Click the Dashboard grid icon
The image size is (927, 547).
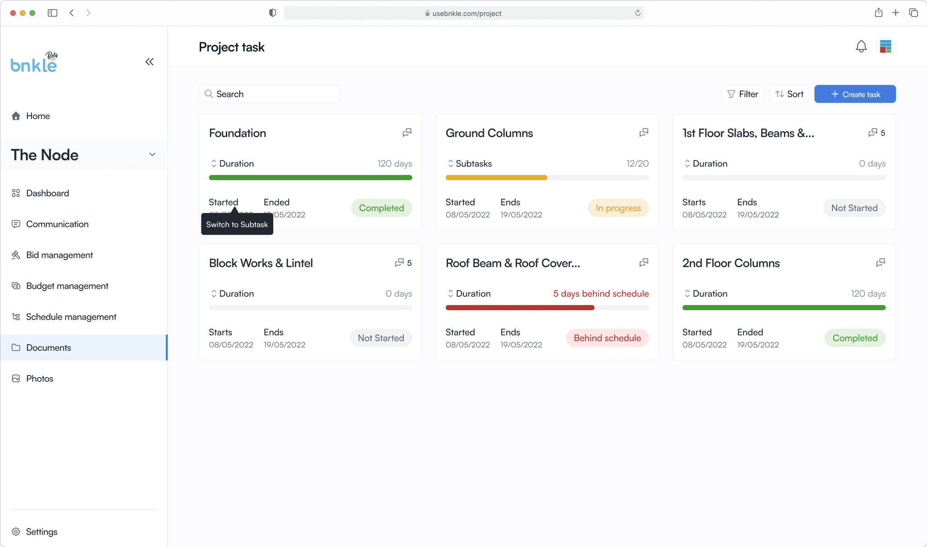click(x=16, y=193)
